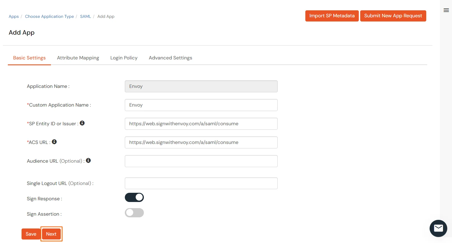Turn off the Sign Response toggle
The image size is (452, 243).
134,197
